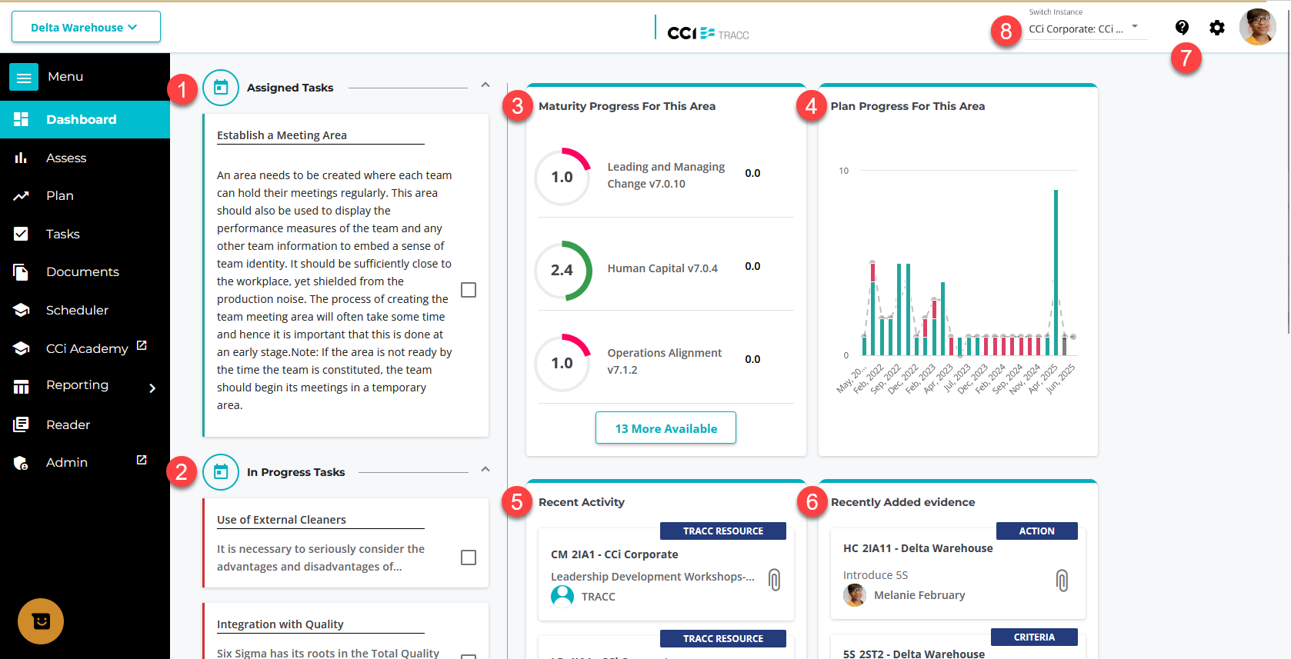Expand the Reporting submenu arrow

point(152,388)
